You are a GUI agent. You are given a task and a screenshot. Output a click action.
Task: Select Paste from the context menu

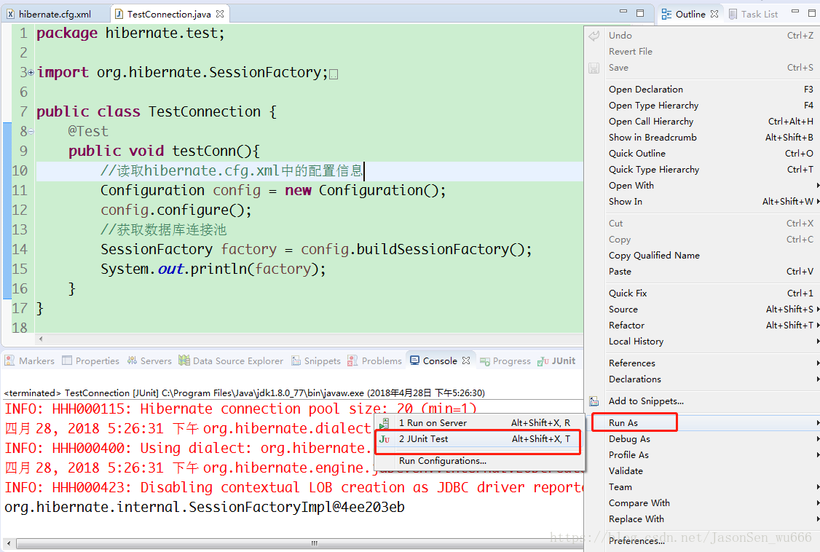[x=701, y=272]
